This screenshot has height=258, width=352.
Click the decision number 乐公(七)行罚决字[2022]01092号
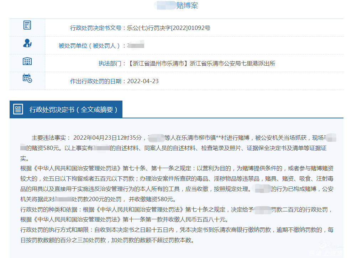(x=168, y=28)
